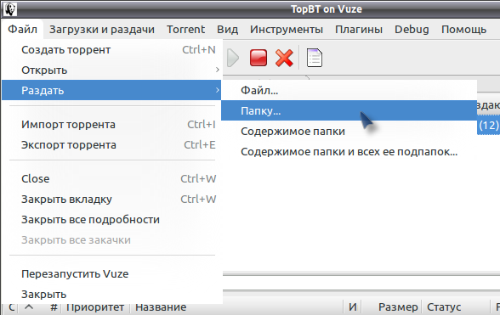Click the Vuze app icon in title bar
Screen dimensions: 500x315
click(x=10, y=9)
